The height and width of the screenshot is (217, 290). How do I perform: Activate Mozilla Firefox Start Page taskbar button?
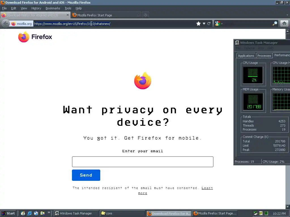coord(215,213)
